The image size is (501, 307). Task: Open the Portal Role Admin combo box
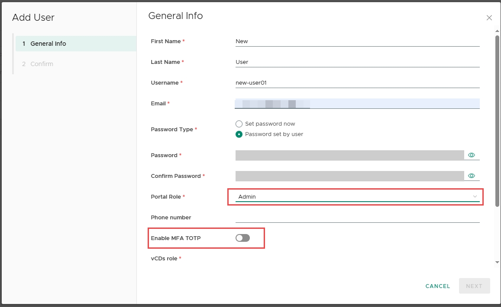point(353,196)
